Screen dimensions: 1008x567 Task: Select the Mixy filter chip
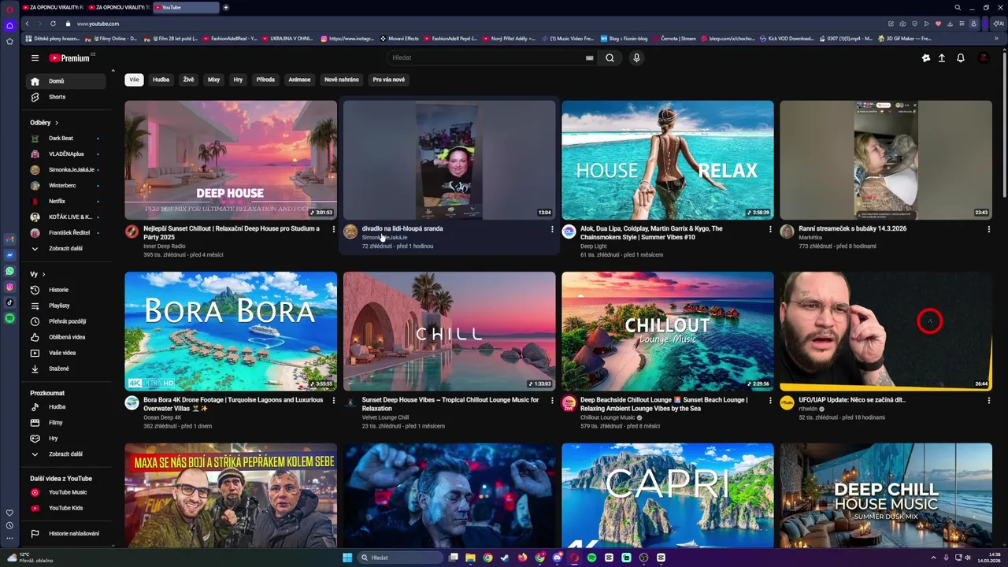[x=213, y=80]
